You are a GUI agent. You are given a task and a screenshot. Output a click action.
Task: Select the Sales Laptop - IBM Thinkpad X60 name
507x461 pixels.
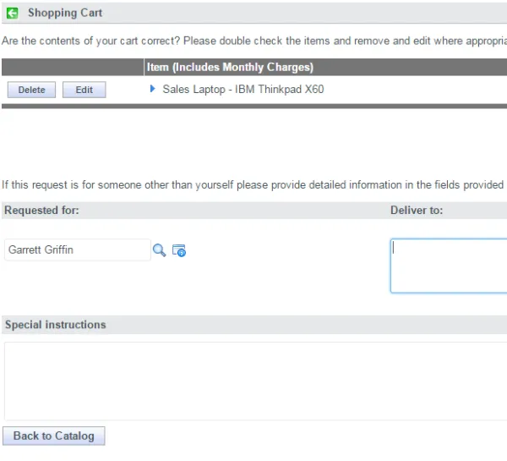coord(243,90)
